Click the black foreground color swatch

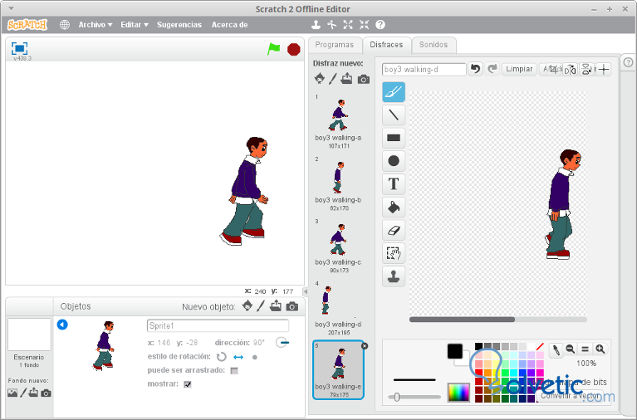click(x=454, y=351)
